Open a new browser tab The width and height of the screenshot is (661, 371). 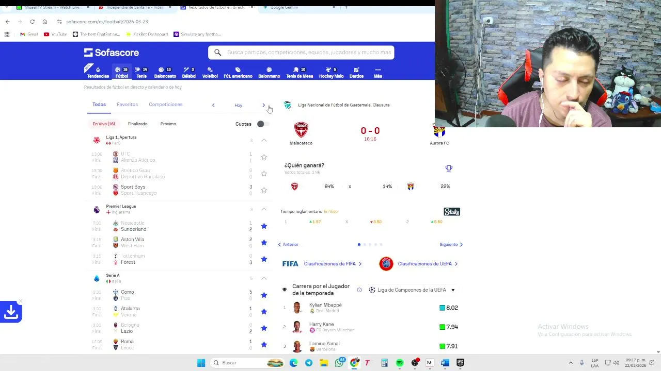[x=346, y=7]
